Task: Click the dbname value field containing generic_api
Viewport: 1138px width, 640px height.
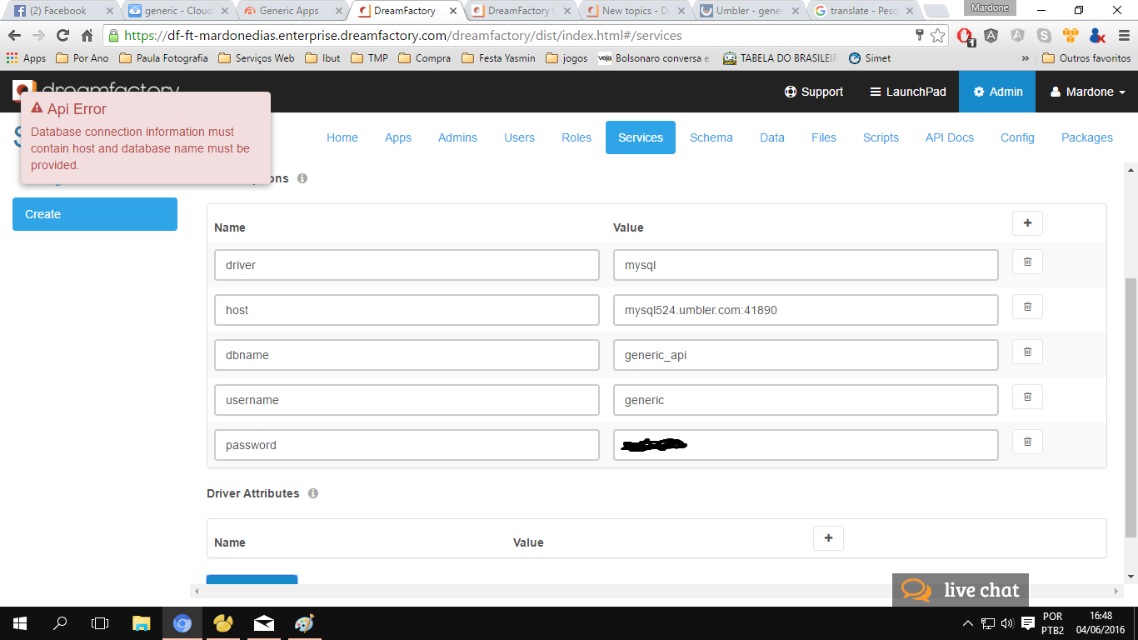Action: pyautogui.click(x=806, y=355)
